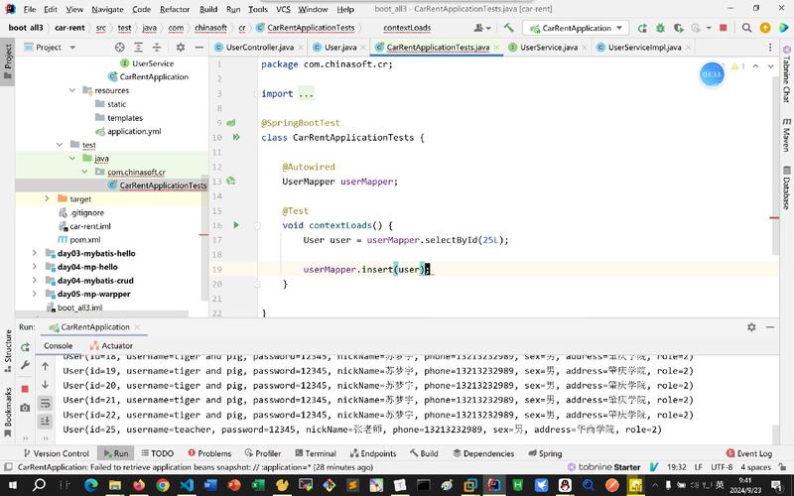Collapse the resources folder

(71, 90)
